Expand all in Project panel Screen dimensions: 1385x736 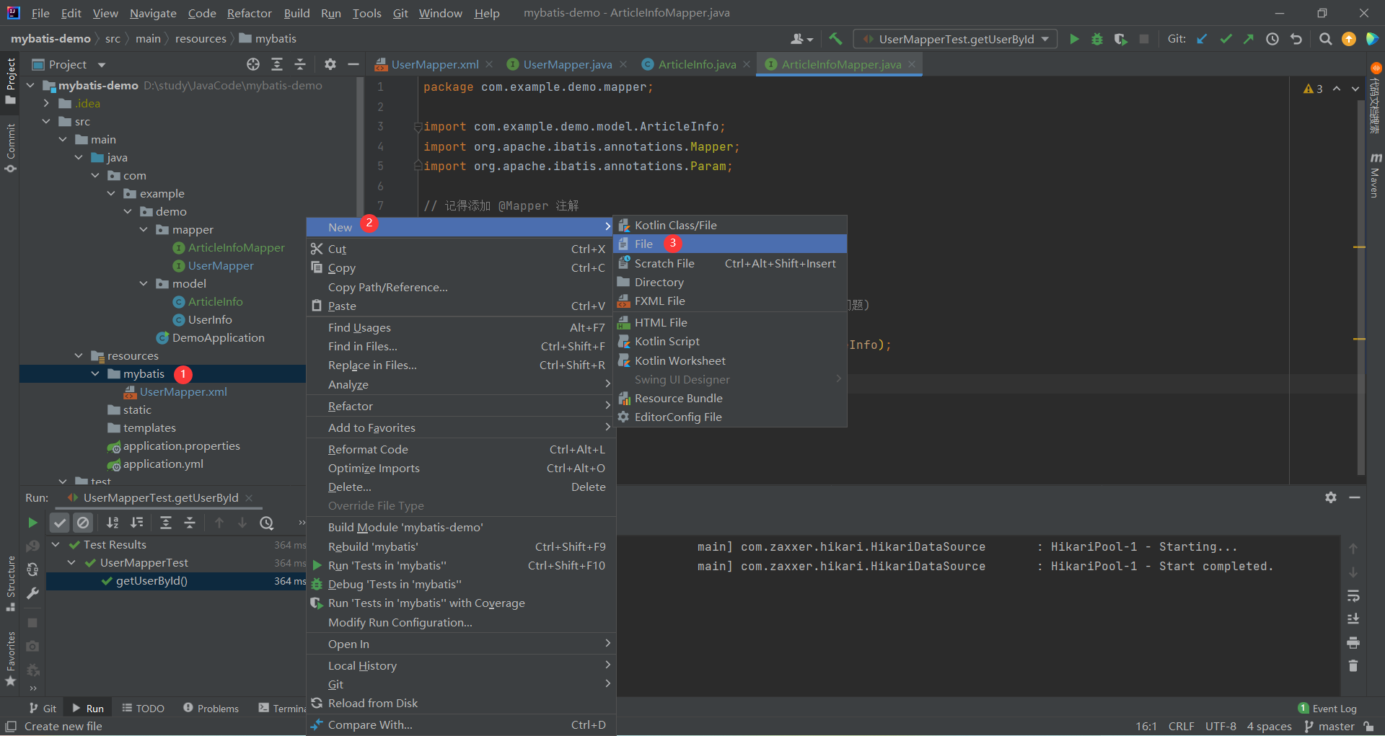pyautogui.click(x=277, y=64)
